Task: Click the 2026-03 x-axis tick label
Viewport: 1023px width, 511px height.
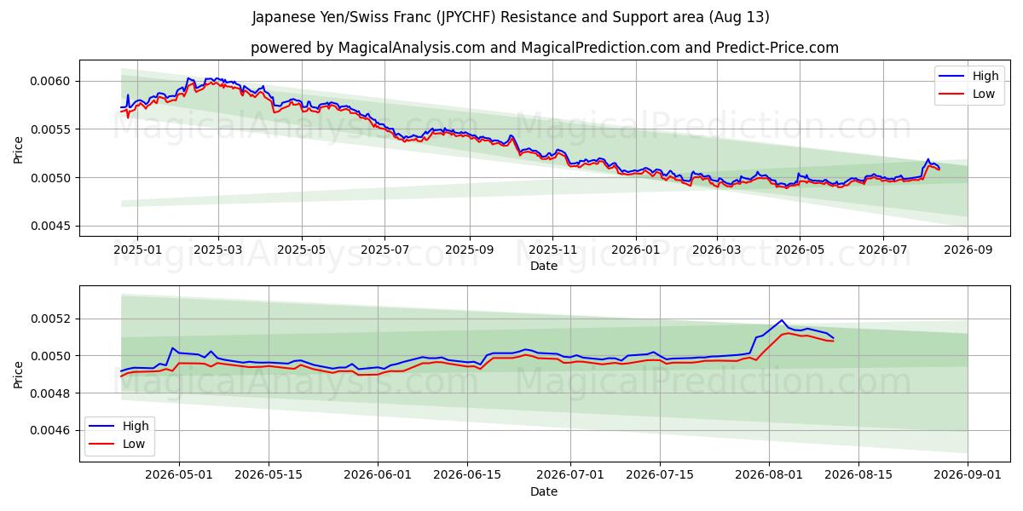Action: (716, 250)
